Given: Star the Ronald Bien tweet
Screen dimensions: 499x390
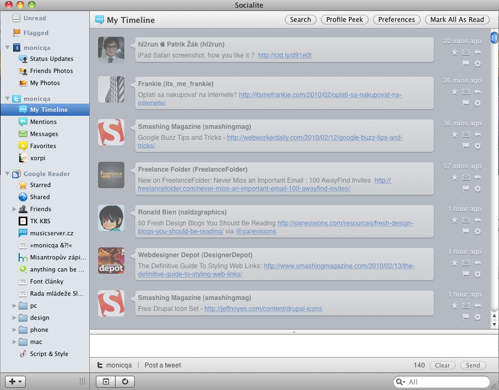Looking at the screenshot, I should (x=455, y=220).
